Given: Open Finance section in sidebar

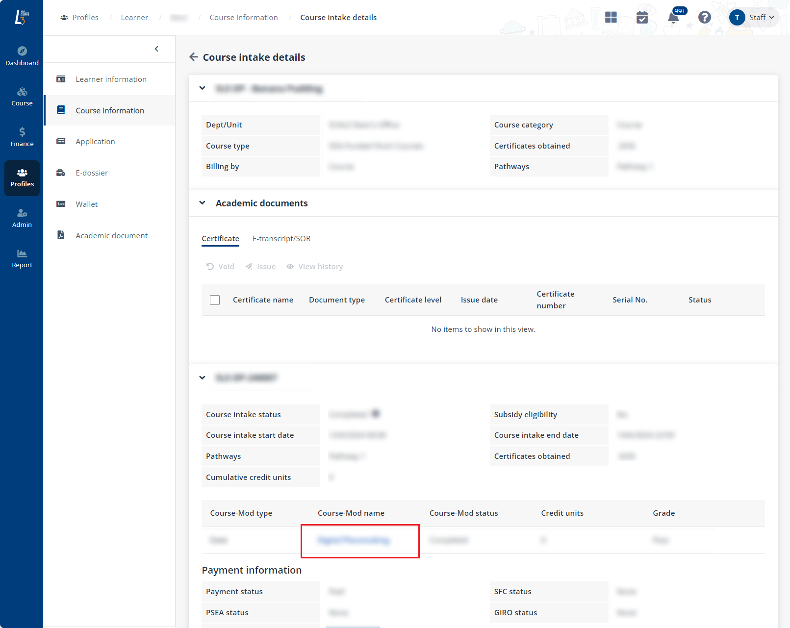Looking at the screenshot, I should (x=22, y=137).
